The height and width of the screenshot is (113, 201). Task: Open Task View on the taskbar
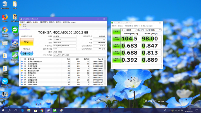pos(16,110)
